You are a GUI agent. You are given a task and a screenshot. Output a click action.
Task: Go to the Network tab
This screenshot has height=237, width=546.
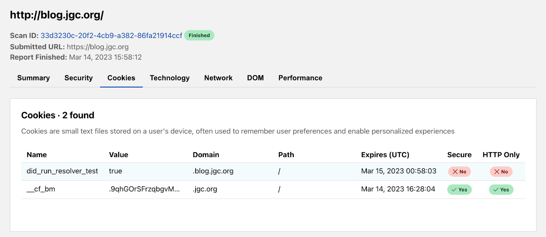click(x=218, y=78)
